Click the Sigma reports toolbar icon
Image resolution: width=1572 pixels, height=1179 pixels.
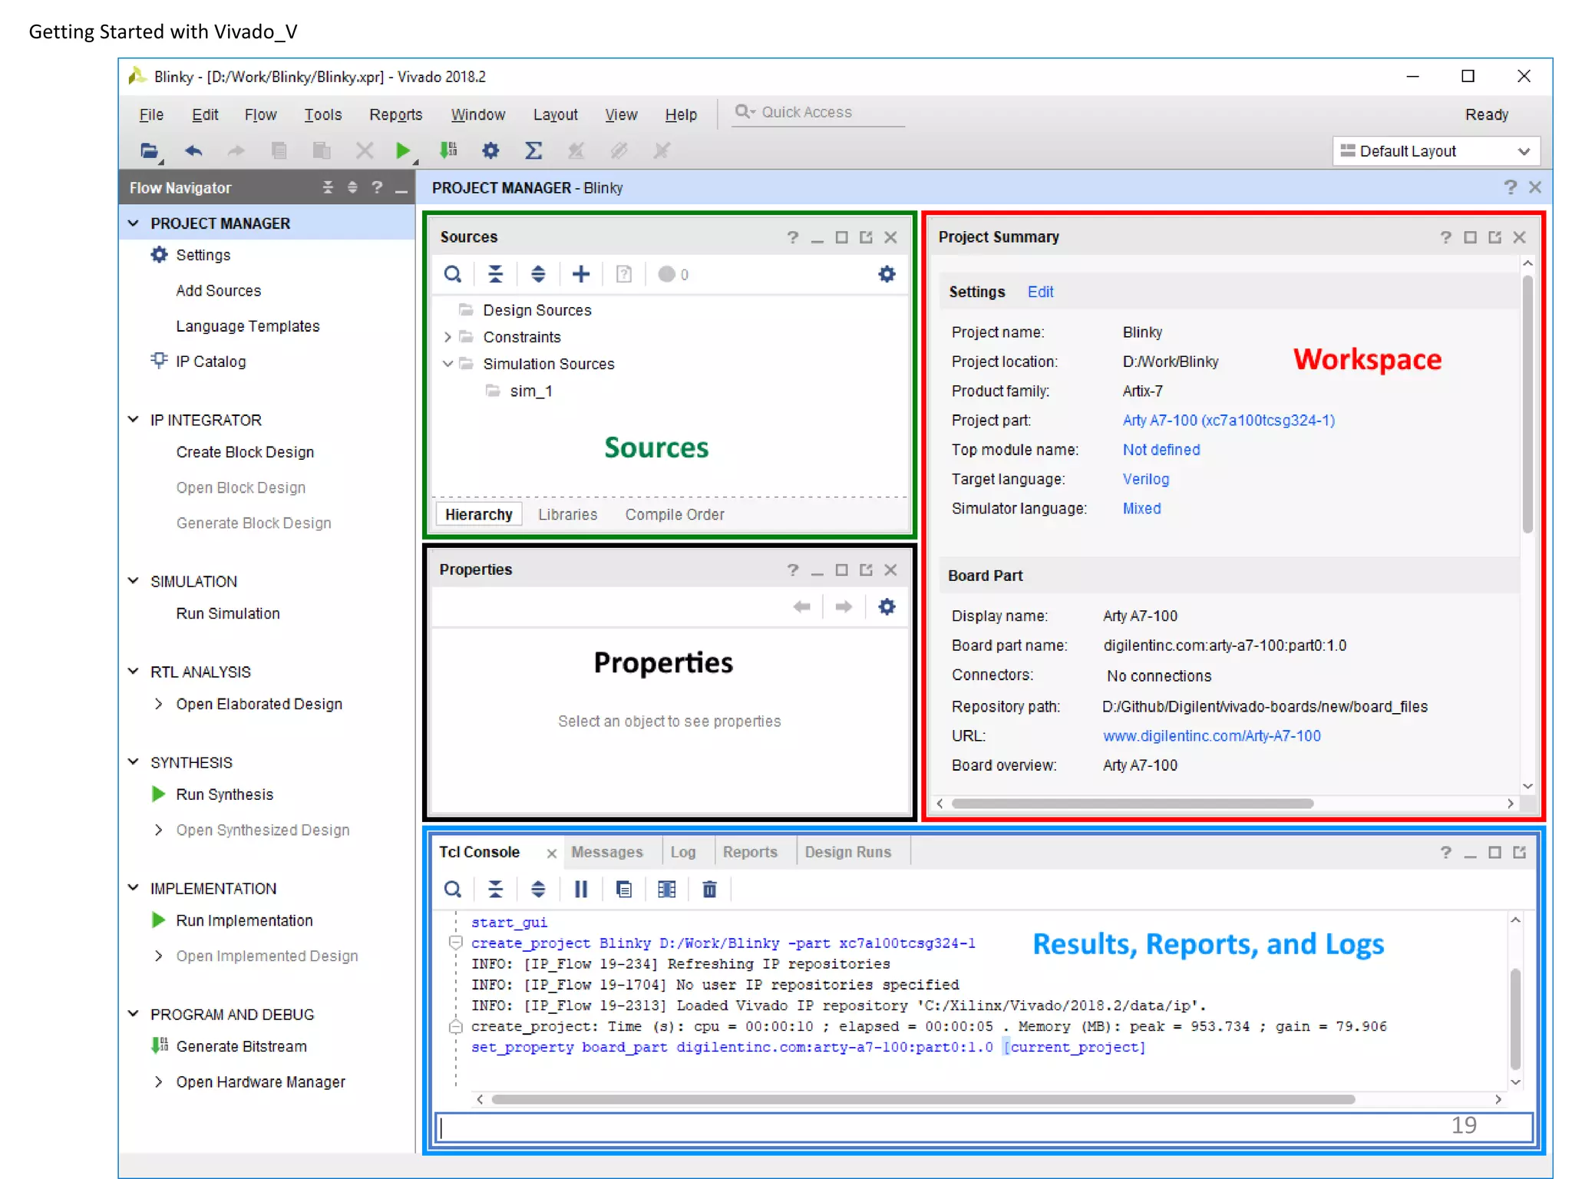pos(533,150)
